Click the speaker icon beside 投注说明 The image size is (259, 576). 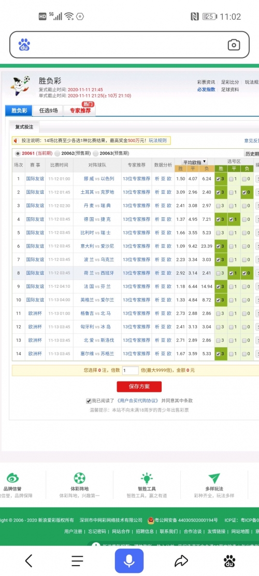tap(16, 141)
